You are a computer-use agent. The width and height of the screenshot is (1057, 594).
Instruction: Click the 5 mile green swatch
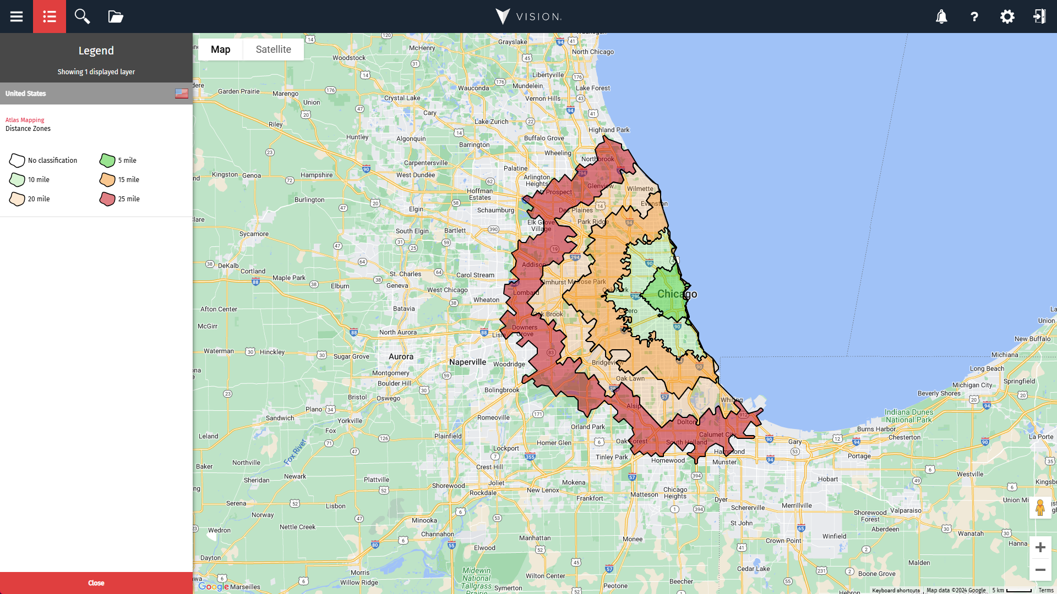pos(107,161)
